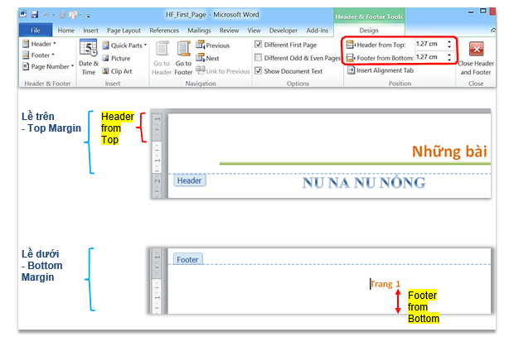Toggle Show Document Text checkbox
Viewport: 509px width, 337px height.
[259, 71]
